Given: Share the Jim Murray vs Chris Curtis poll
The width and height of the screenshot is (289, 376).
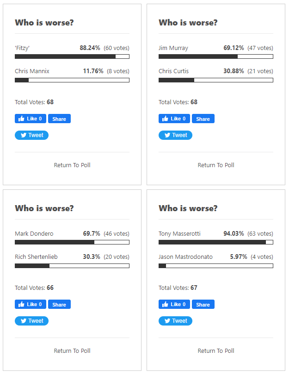Looking at the screenshot, I should click(x=203, y=119).
